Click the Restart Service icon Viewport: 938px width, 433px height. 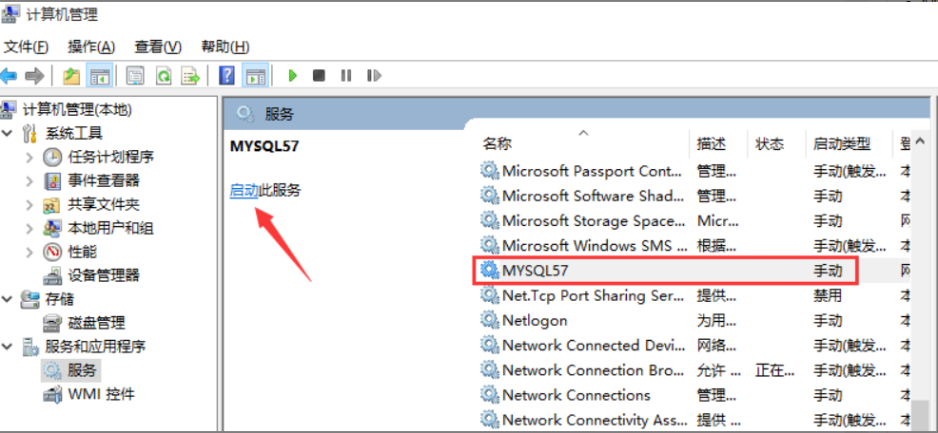point(373,76)
